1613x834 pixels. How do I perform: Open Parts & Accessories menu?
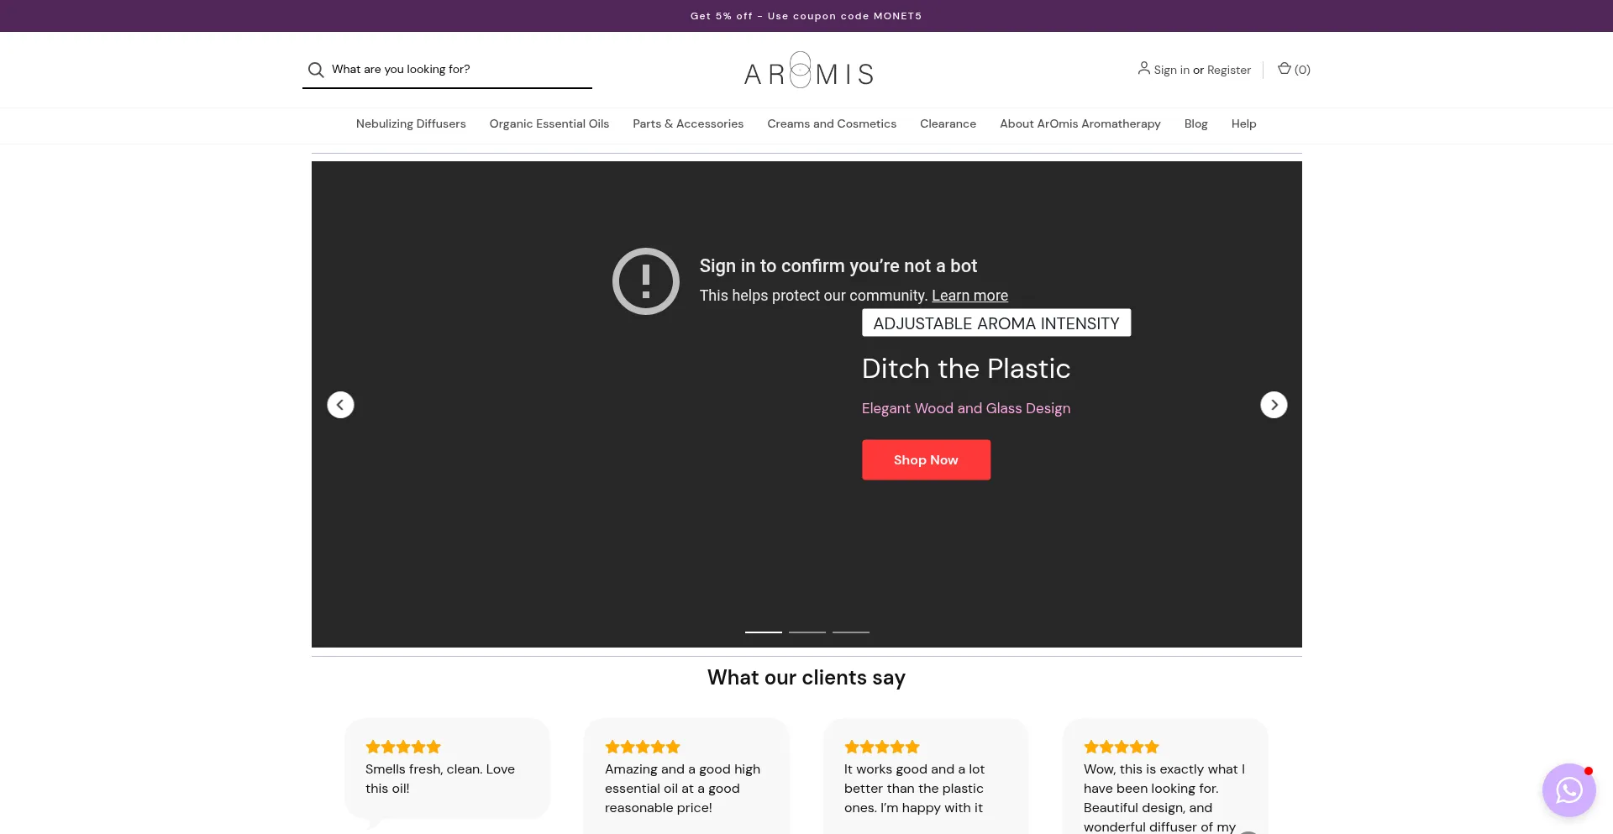[687, 123]
